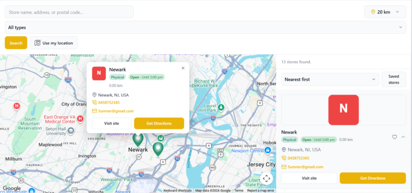
Task: Click the 13 stores found text
Action: tap(296, 62)
